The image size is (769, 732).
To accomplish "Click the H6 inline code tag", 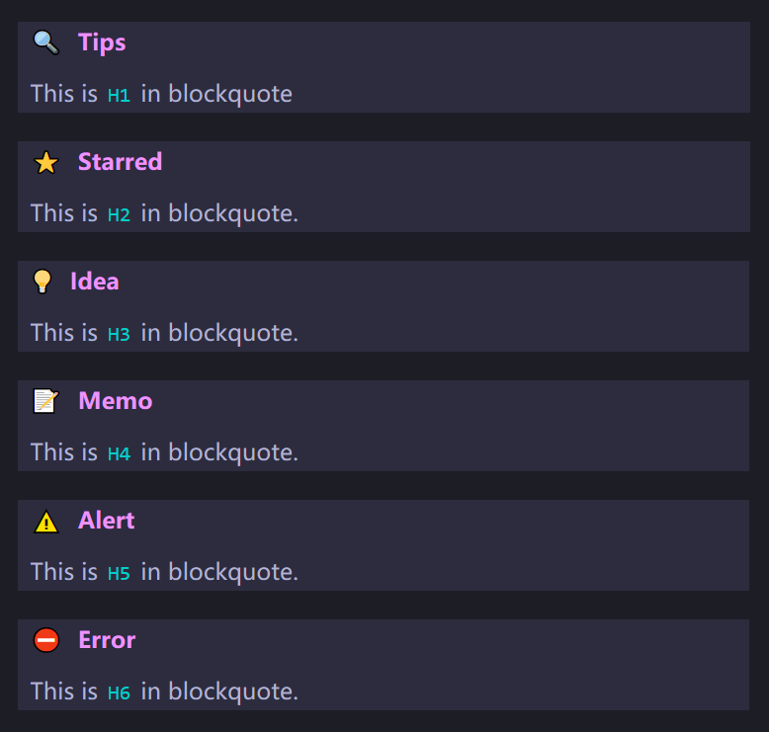I will tap(119, 693).
